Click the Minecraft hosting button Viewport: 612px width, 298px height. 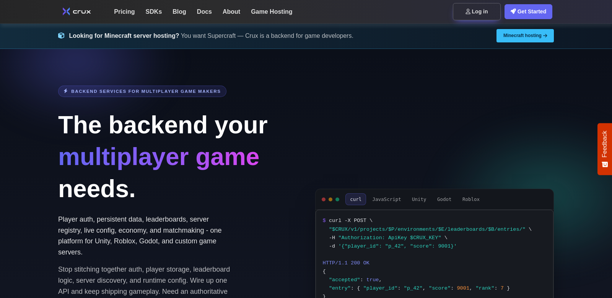(x=525, y=36)
